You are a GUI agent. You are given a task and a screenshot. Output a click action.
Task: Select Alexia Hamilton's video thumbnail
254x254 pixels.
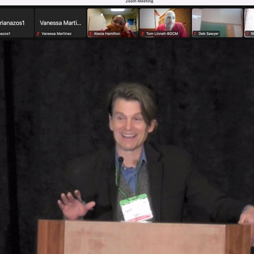coord(113,20)
